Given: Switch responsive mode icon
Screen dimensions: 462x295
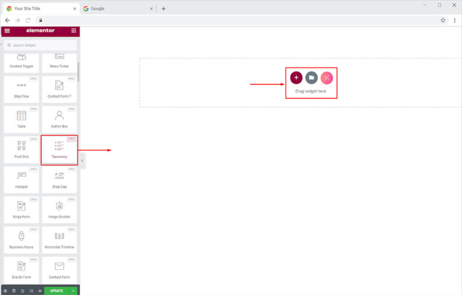Looking at the screenshot, I should point(31,291).
